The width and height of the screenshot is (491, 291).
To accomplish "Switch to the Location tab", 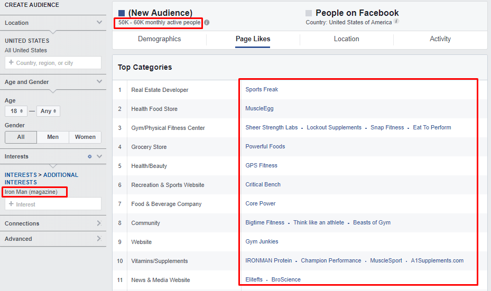I will 346,39.
